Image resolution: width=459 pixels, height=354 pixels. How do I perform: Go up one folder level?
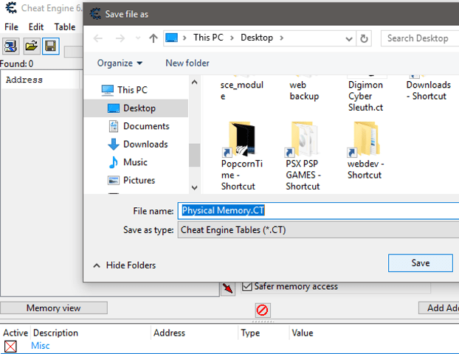click(153, 38)
